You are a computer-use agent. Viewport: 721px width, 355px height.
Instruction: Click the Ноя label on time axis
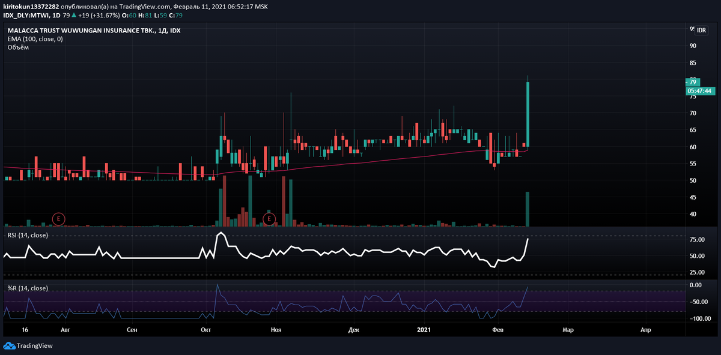(276, 330)
